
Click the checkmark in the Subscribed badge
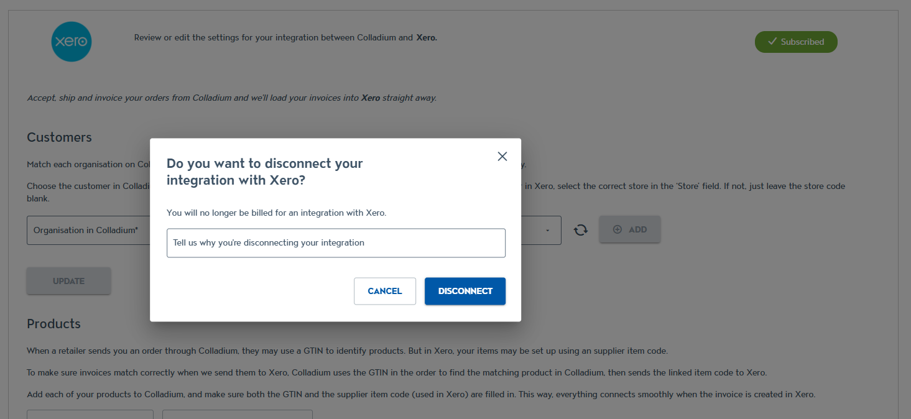[x=772, y=42]
